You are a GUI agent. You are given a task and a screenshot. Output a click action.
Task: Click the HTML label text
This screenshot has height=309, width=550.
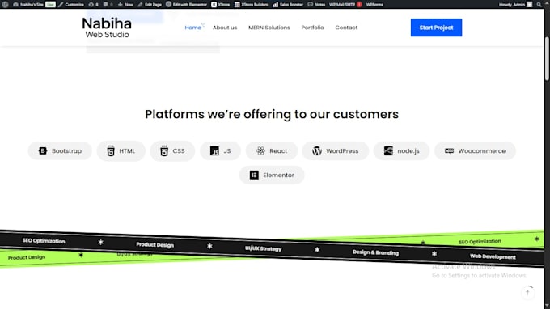point(127,150)
